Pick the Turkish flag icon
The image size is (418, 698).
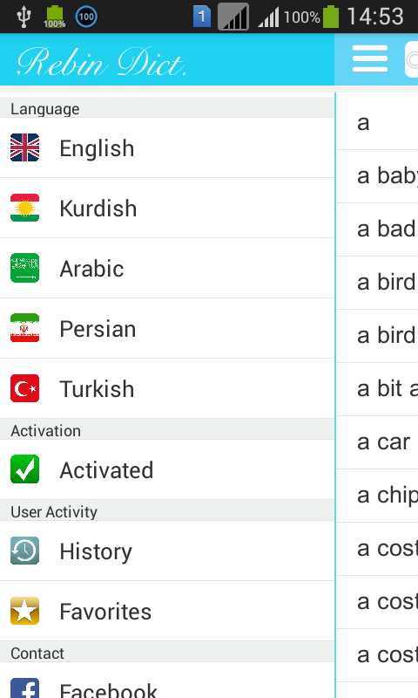click(25, 388)
